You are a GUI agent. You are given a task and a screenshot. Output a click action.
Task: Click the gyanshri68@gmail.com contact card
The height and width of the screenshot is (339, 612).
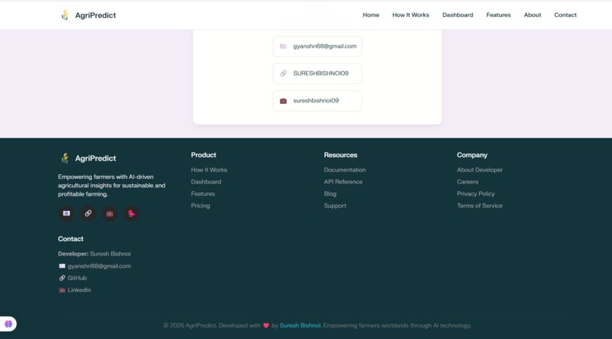coord(317,46)
